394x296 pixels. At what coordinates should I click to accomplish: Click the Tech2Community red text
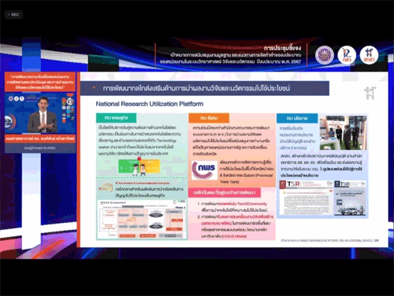click(x=243, y=204)
